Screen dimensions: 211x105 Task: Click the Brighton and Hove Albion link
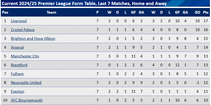pyautogui.click(x=33, y=38)
